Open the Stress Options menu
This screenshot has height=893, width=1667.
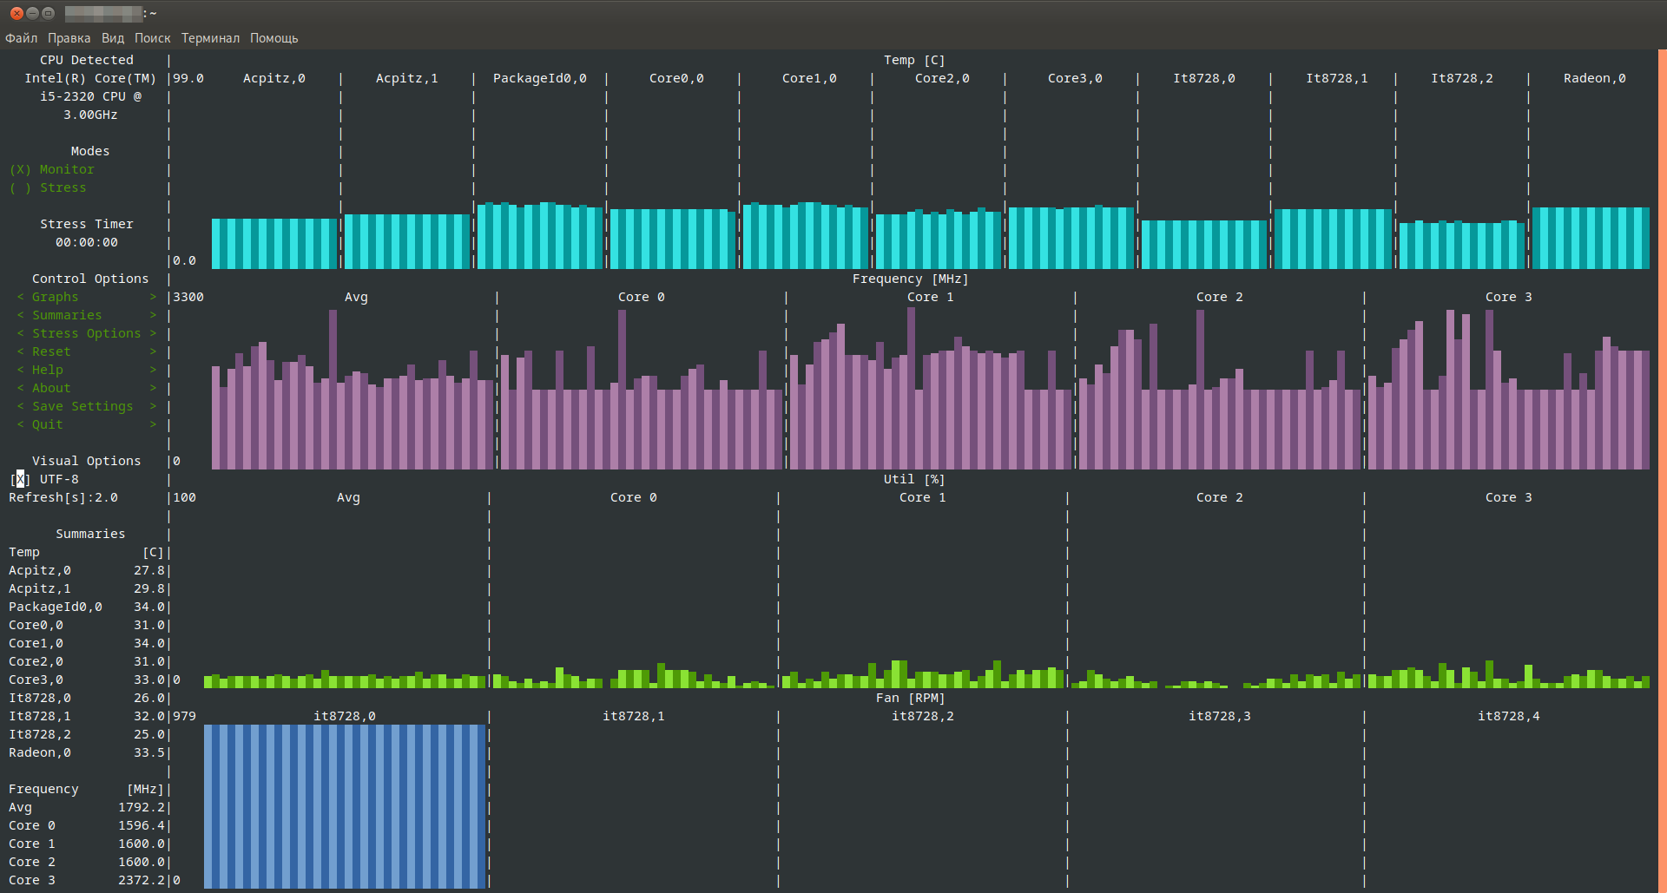(86, 333)
